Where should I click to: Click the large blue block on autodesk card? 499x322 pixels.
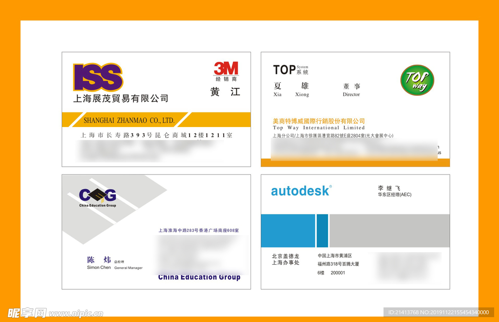(x=288, y=231)
